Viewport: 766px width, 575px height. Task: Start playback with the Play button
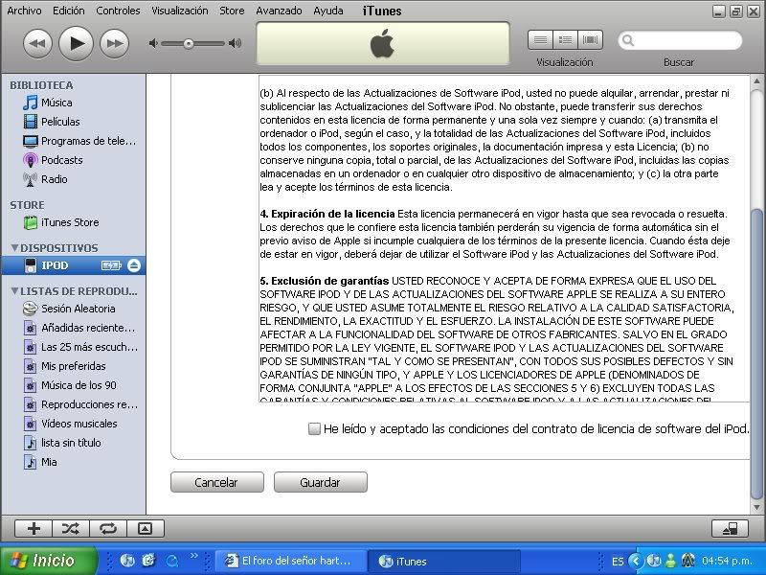click(x=76, y=43)
